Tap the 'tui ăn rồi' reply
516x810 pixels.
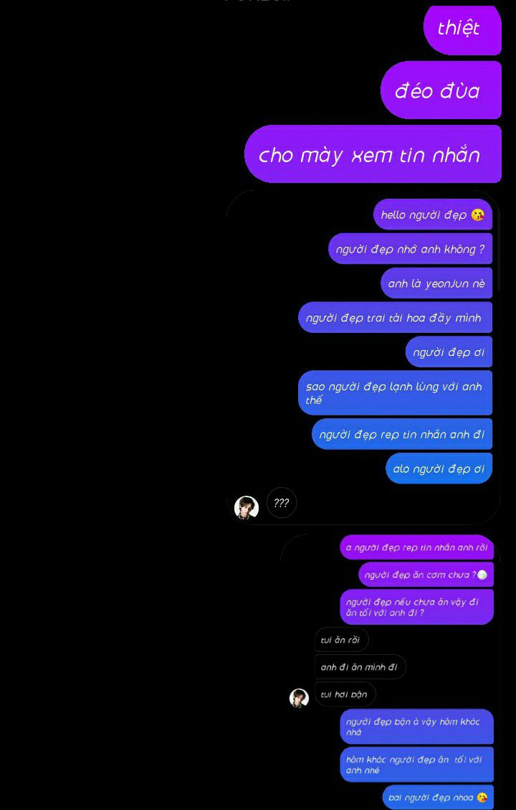[342, 640]
